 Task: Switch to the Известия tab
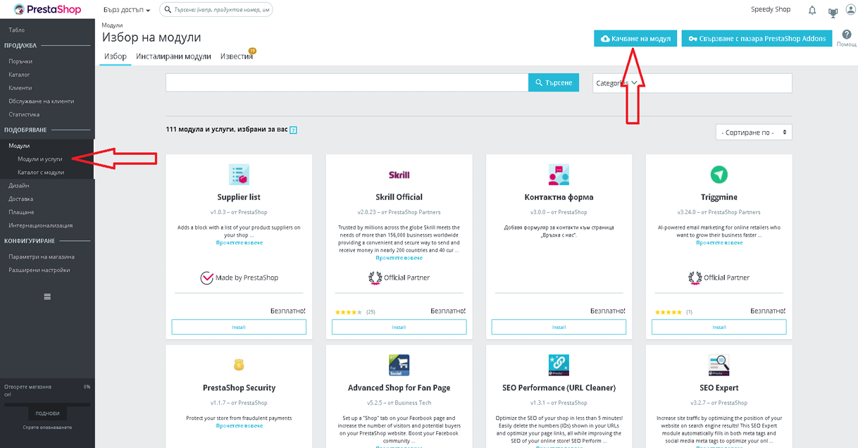[x=237, y=56]
